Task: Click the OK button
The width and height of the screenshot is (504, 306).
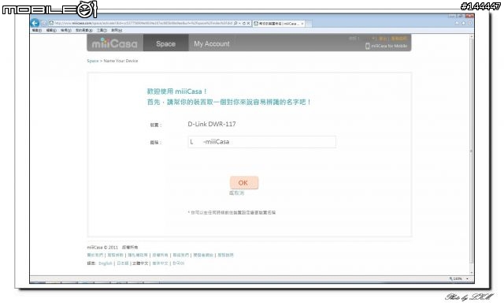Action: [x=244, y=182]
